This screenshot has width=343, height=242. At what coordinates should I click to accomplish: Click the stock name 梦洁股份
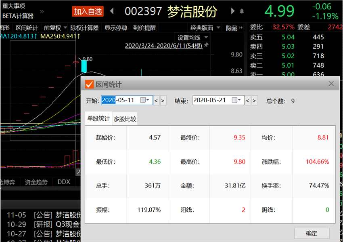click(192, 11)
